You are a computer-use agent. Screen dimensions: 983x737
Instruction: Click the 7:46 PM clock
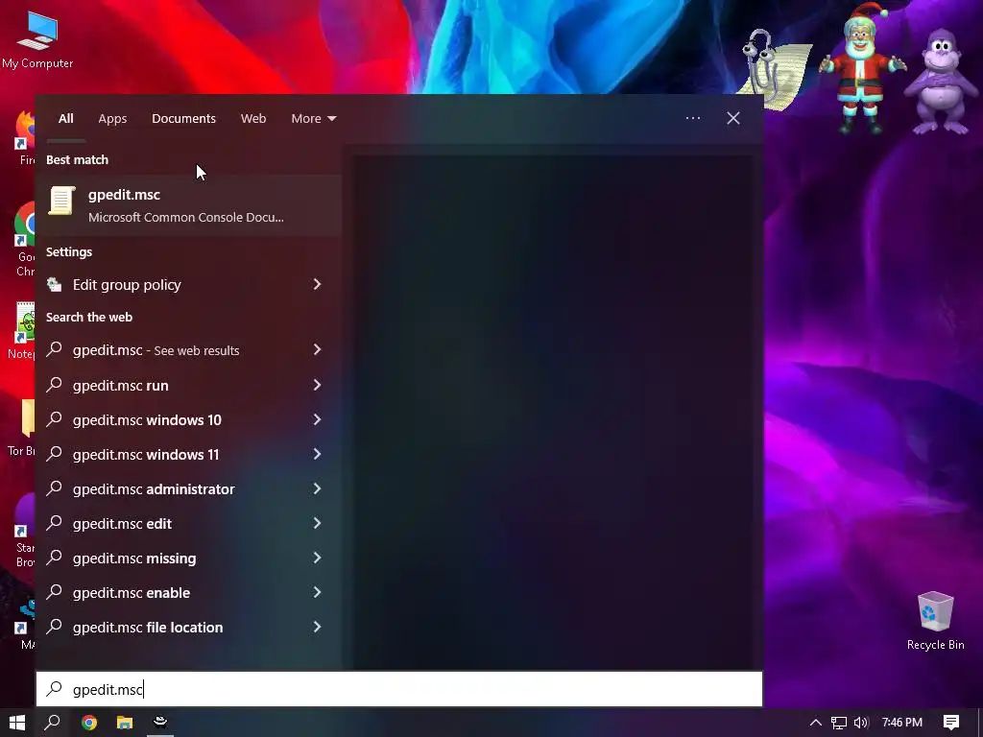point(902,723)
